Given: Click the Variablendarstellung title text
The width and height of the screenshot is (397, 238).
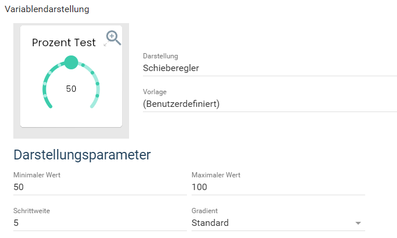Looking at the screenshot, I should click(x=47, y=9).
